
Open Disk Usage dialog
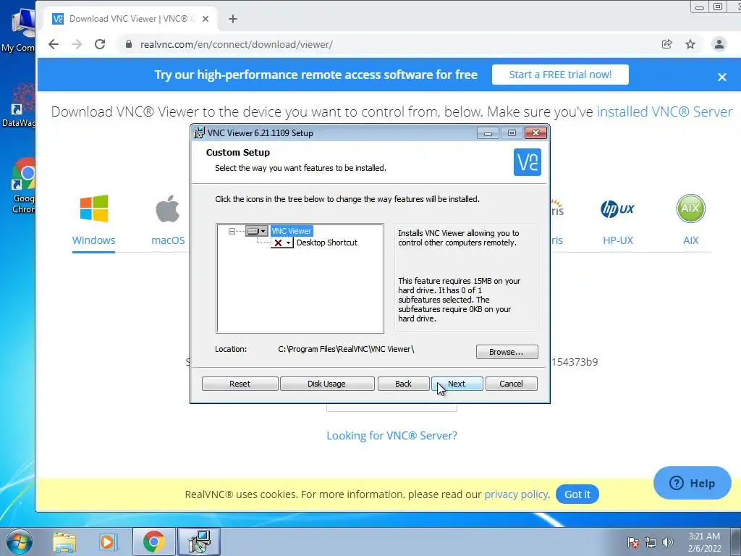point(326,384)
